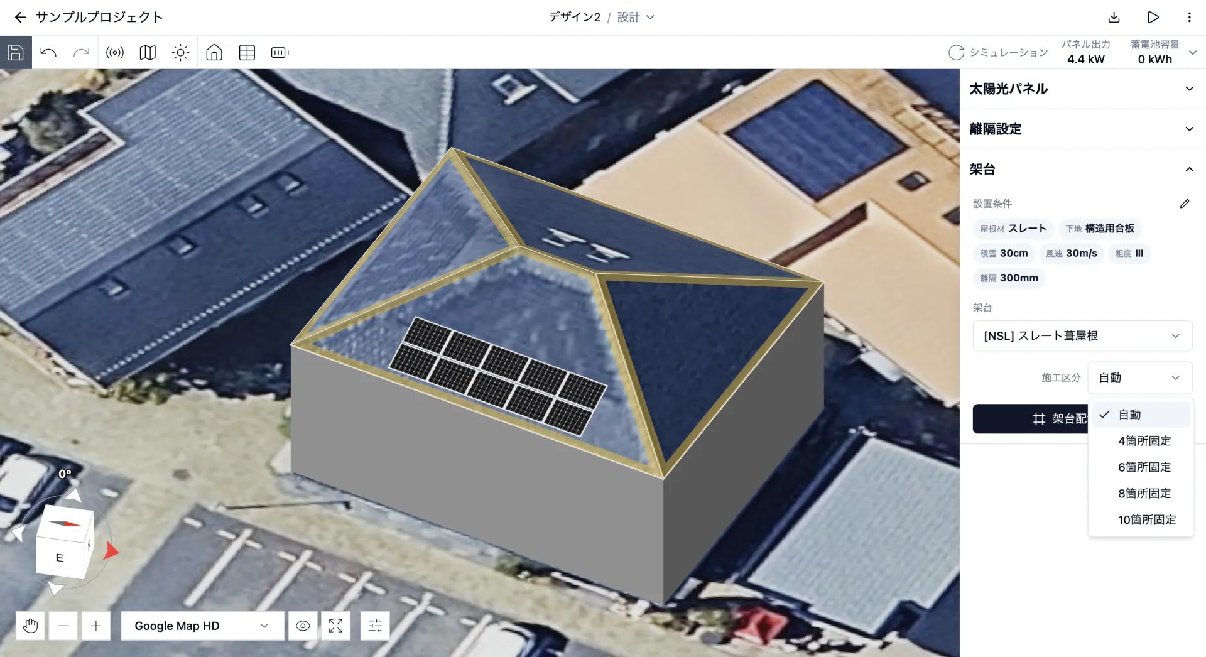Click the デザイン2 breadcrumb
Screen dimensions: 1206x657
[574, 17]
